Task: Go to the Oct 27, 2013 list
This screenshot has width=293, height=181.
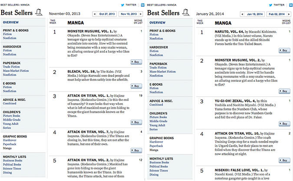Action: click(107, 14)
